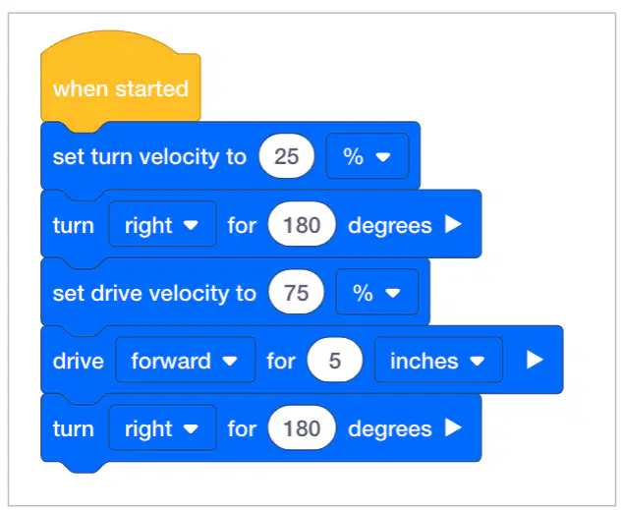622x510 pixels.
Task: Select the drive block by its drive label
Action: [x=79, y=361]
